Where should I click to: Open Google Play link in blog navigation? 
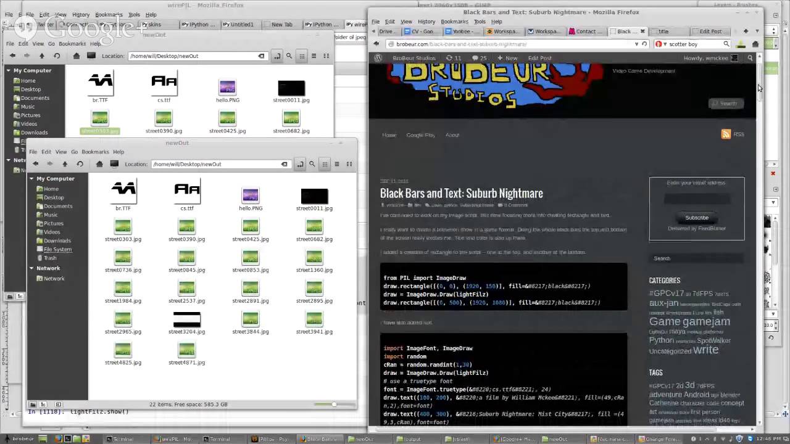point(420,135)
